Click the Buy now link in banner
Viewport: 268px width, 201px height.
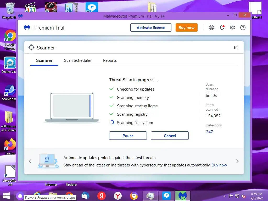coord(219,165)
